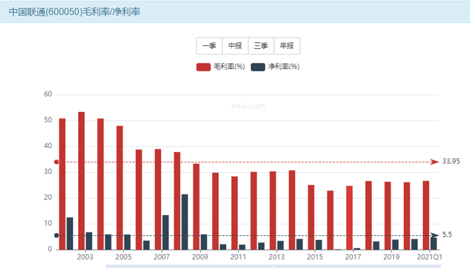Click the dark net-margin bar for 2007

[165, 232]
